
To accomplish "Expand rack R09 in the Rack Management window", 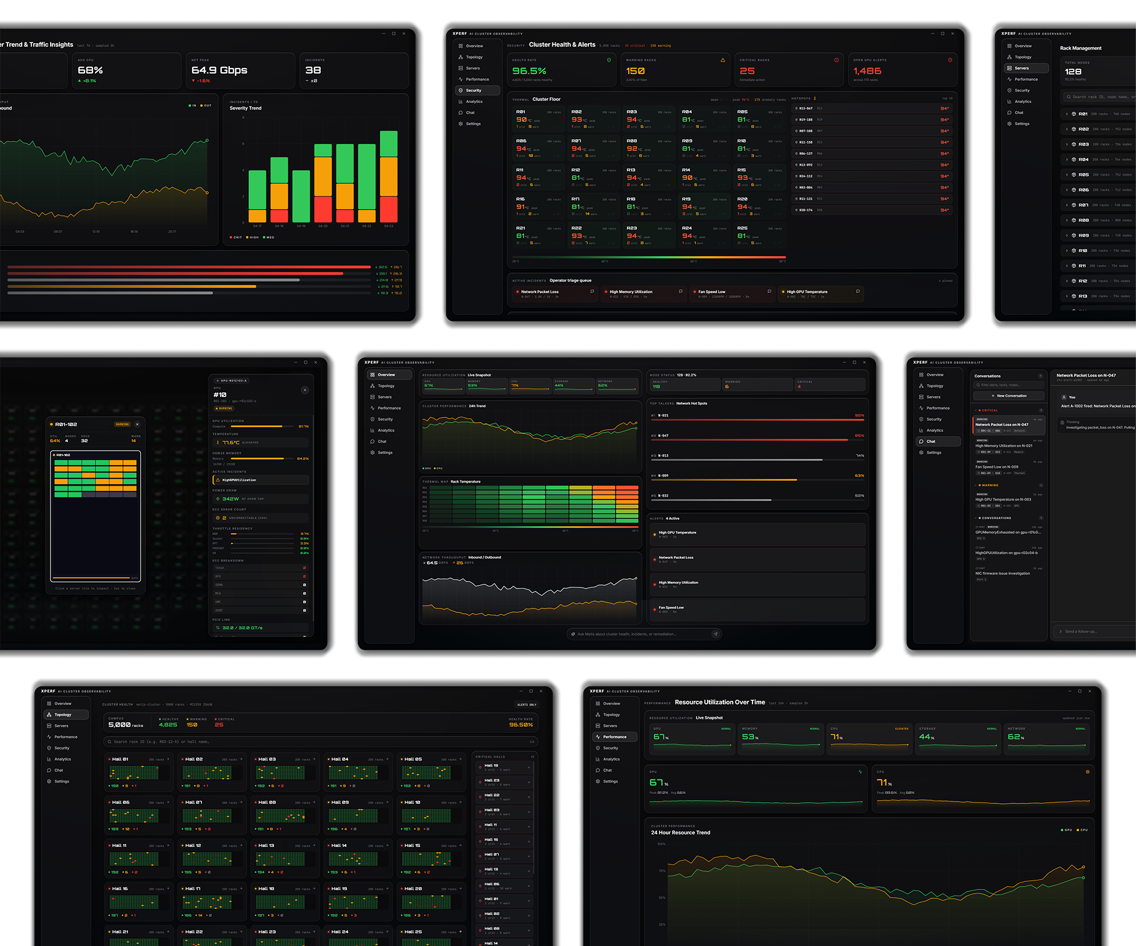I will (1067, 235).
